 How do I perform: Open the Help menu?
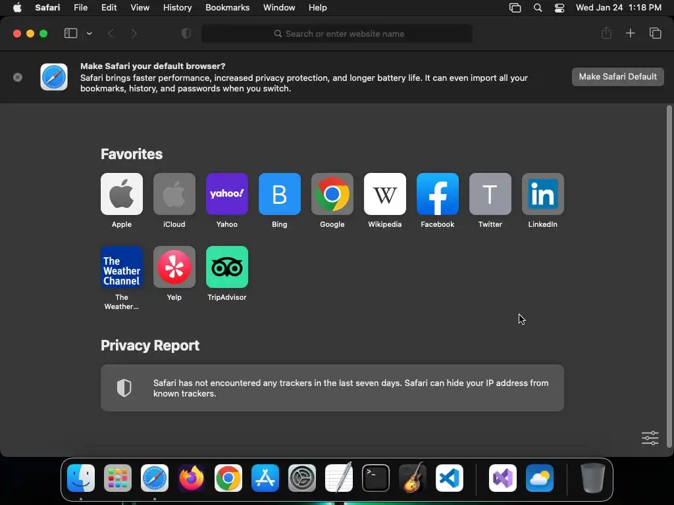pyautogui.click(x=318, y=8)
